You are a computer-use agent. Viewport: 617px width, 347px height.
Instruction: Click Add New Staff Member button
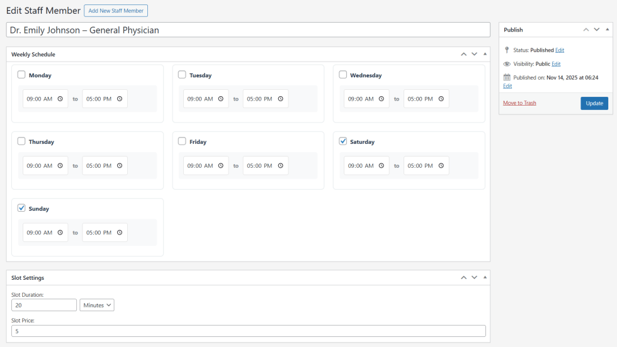point(116,11)
